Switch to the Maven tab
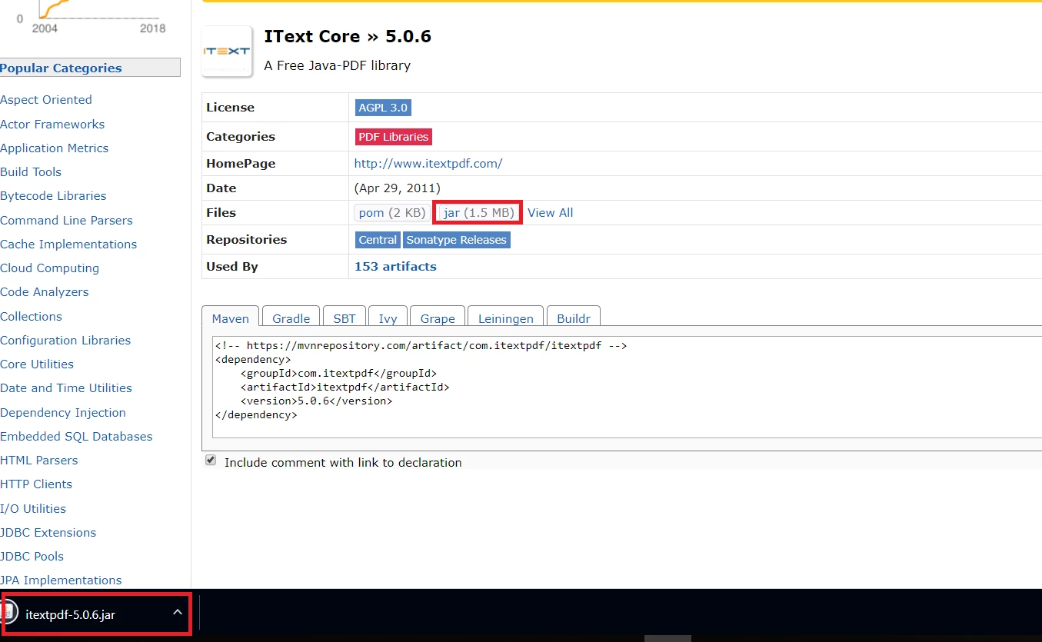 coord(231,318)
